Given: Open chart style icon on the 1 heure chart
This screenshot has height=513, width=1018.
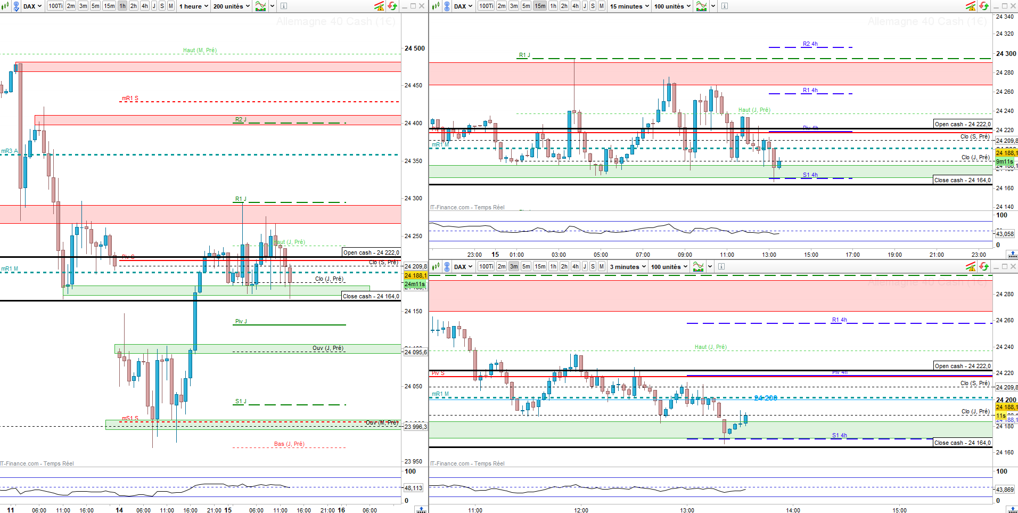Looking at the screenshot, I should click(x=5, y=6).
